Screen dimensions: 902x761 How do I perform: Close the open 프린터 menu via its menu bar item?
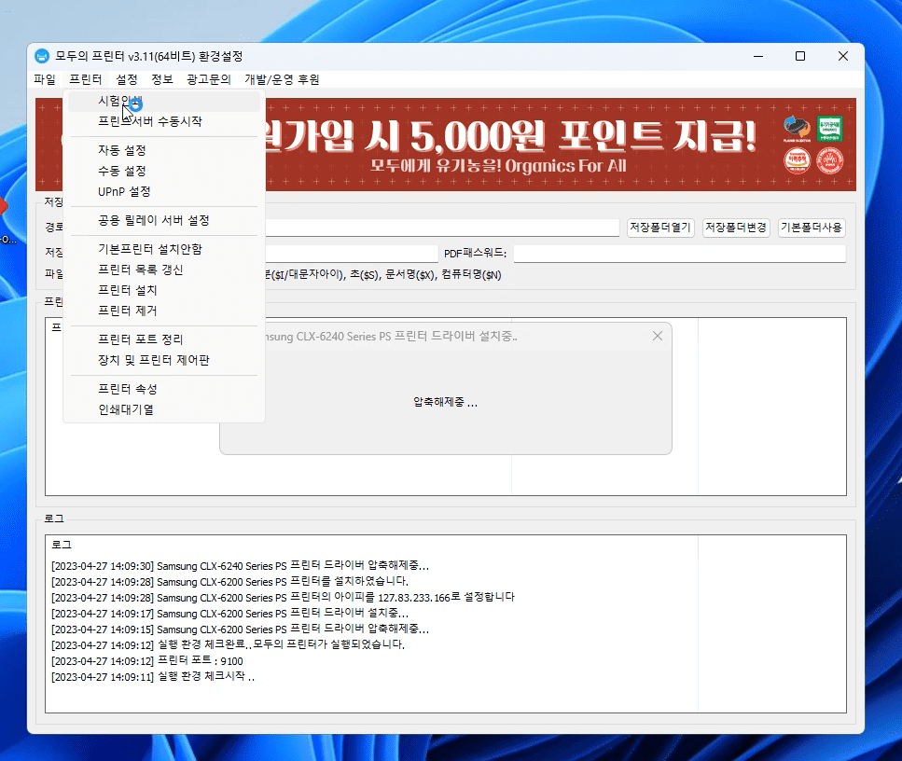(x=85, y=79)
